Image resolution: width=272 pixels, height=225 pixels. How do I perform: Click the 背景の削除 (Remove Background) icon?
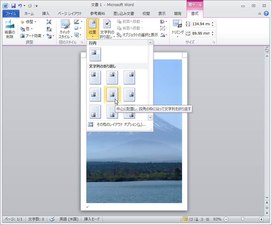(x=9, y=27)
